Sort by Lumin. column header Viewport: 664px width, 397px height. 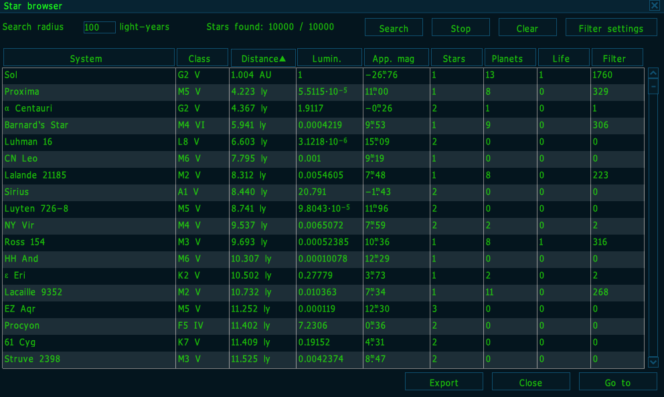point(330,58)
